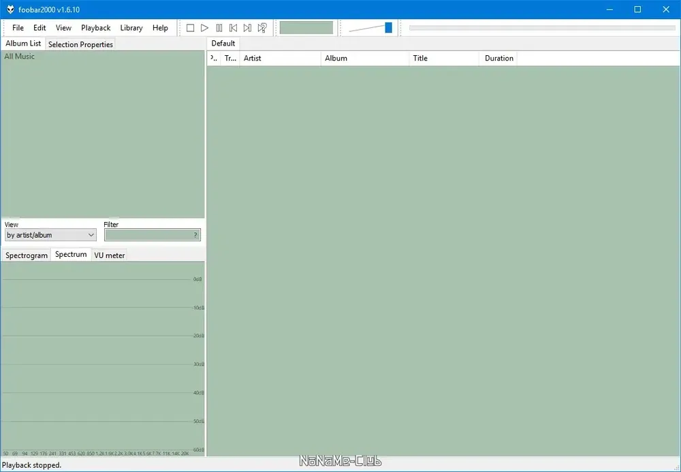The width and height of the screenshot is (681, 472).
Task: Switch to the Spectrogram tab
Action: tap(27, 255)
